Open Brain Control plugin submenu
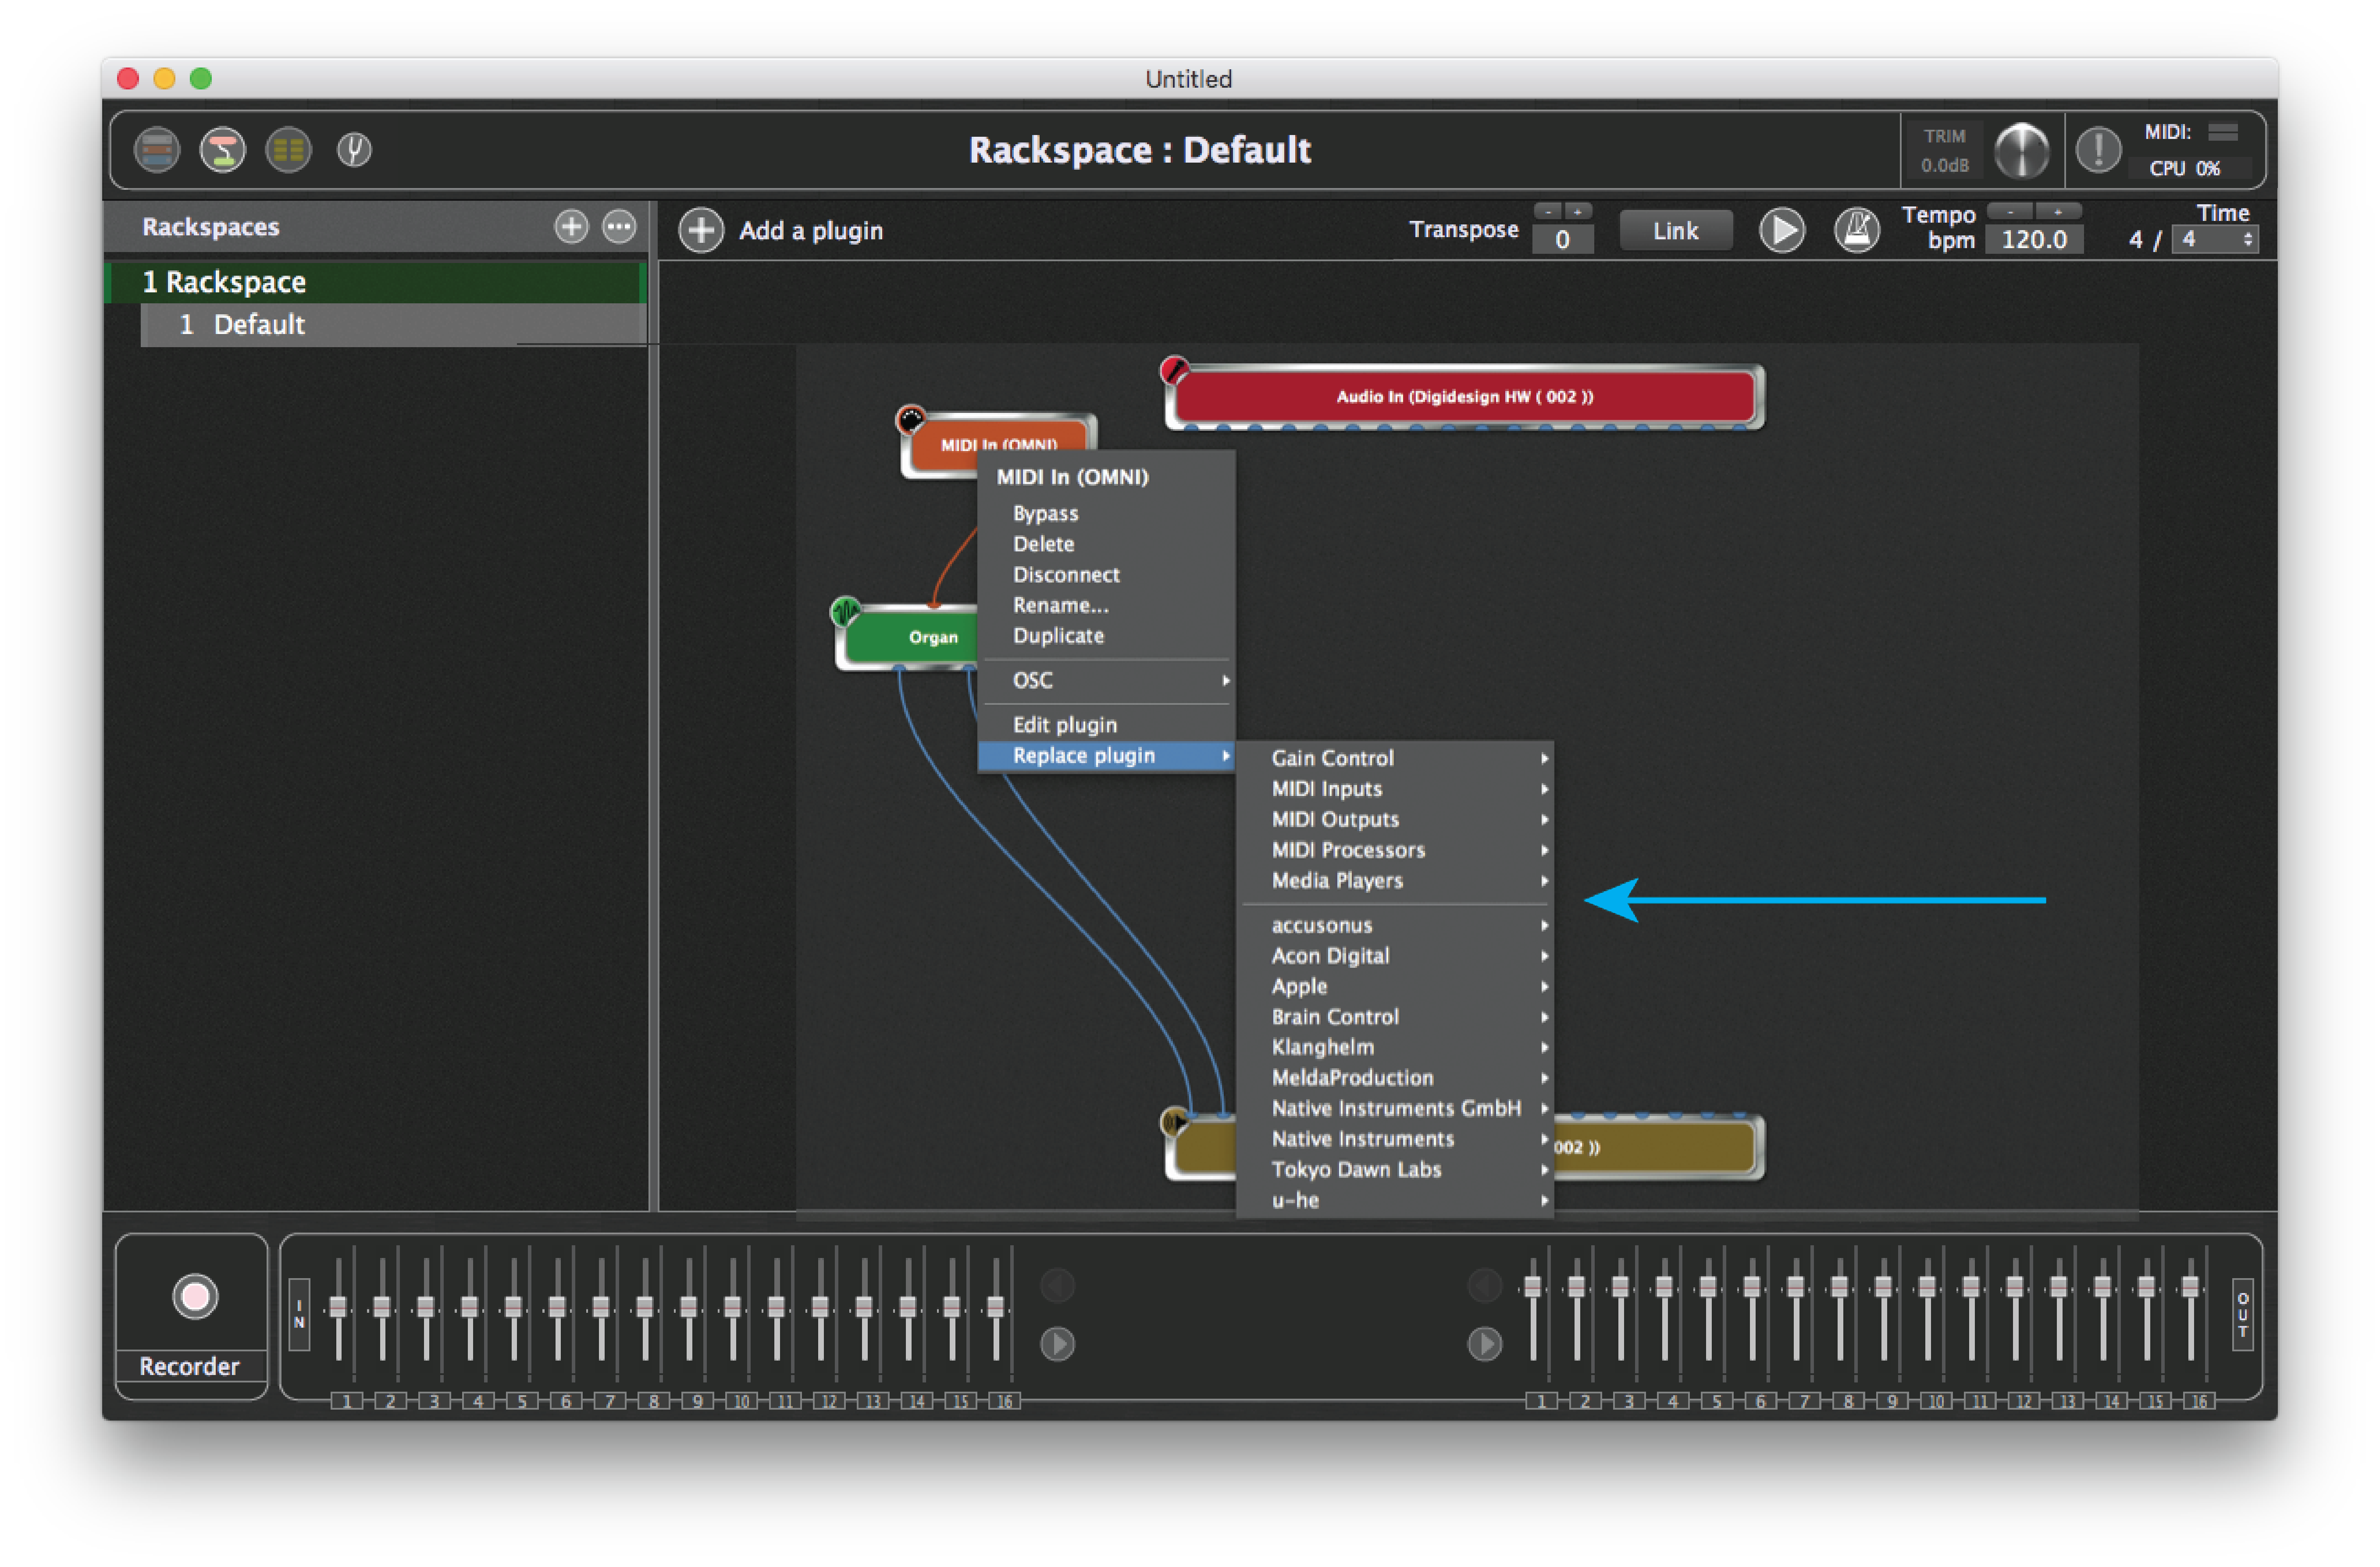Screen dimensions: 2380x1567 tap(1395, 1016)
